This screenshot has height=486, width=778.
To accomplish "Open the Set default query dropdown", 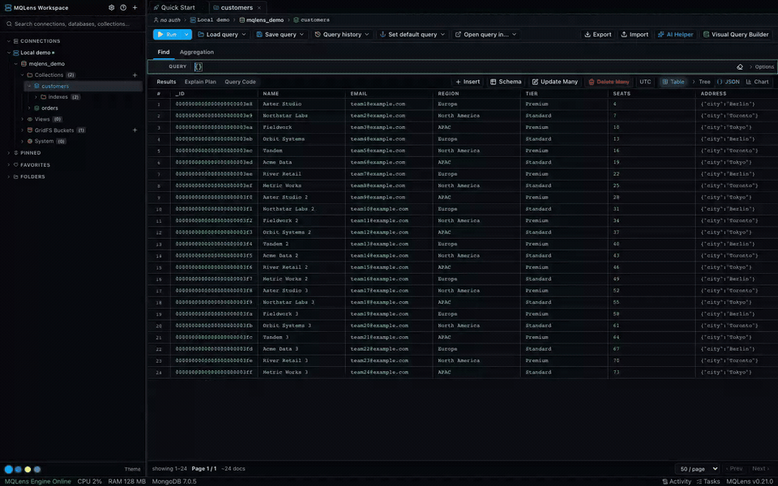I will point(413,34).
